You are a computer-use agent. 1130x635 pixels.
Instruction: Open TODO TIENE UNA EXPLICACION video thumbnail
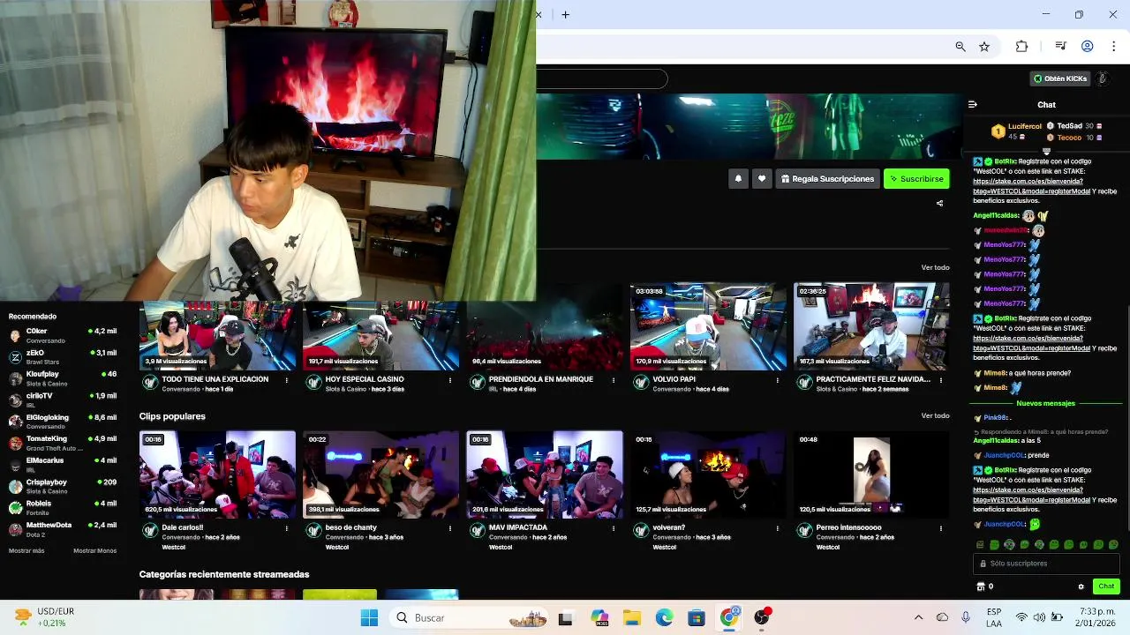click(x=217, y=335)
